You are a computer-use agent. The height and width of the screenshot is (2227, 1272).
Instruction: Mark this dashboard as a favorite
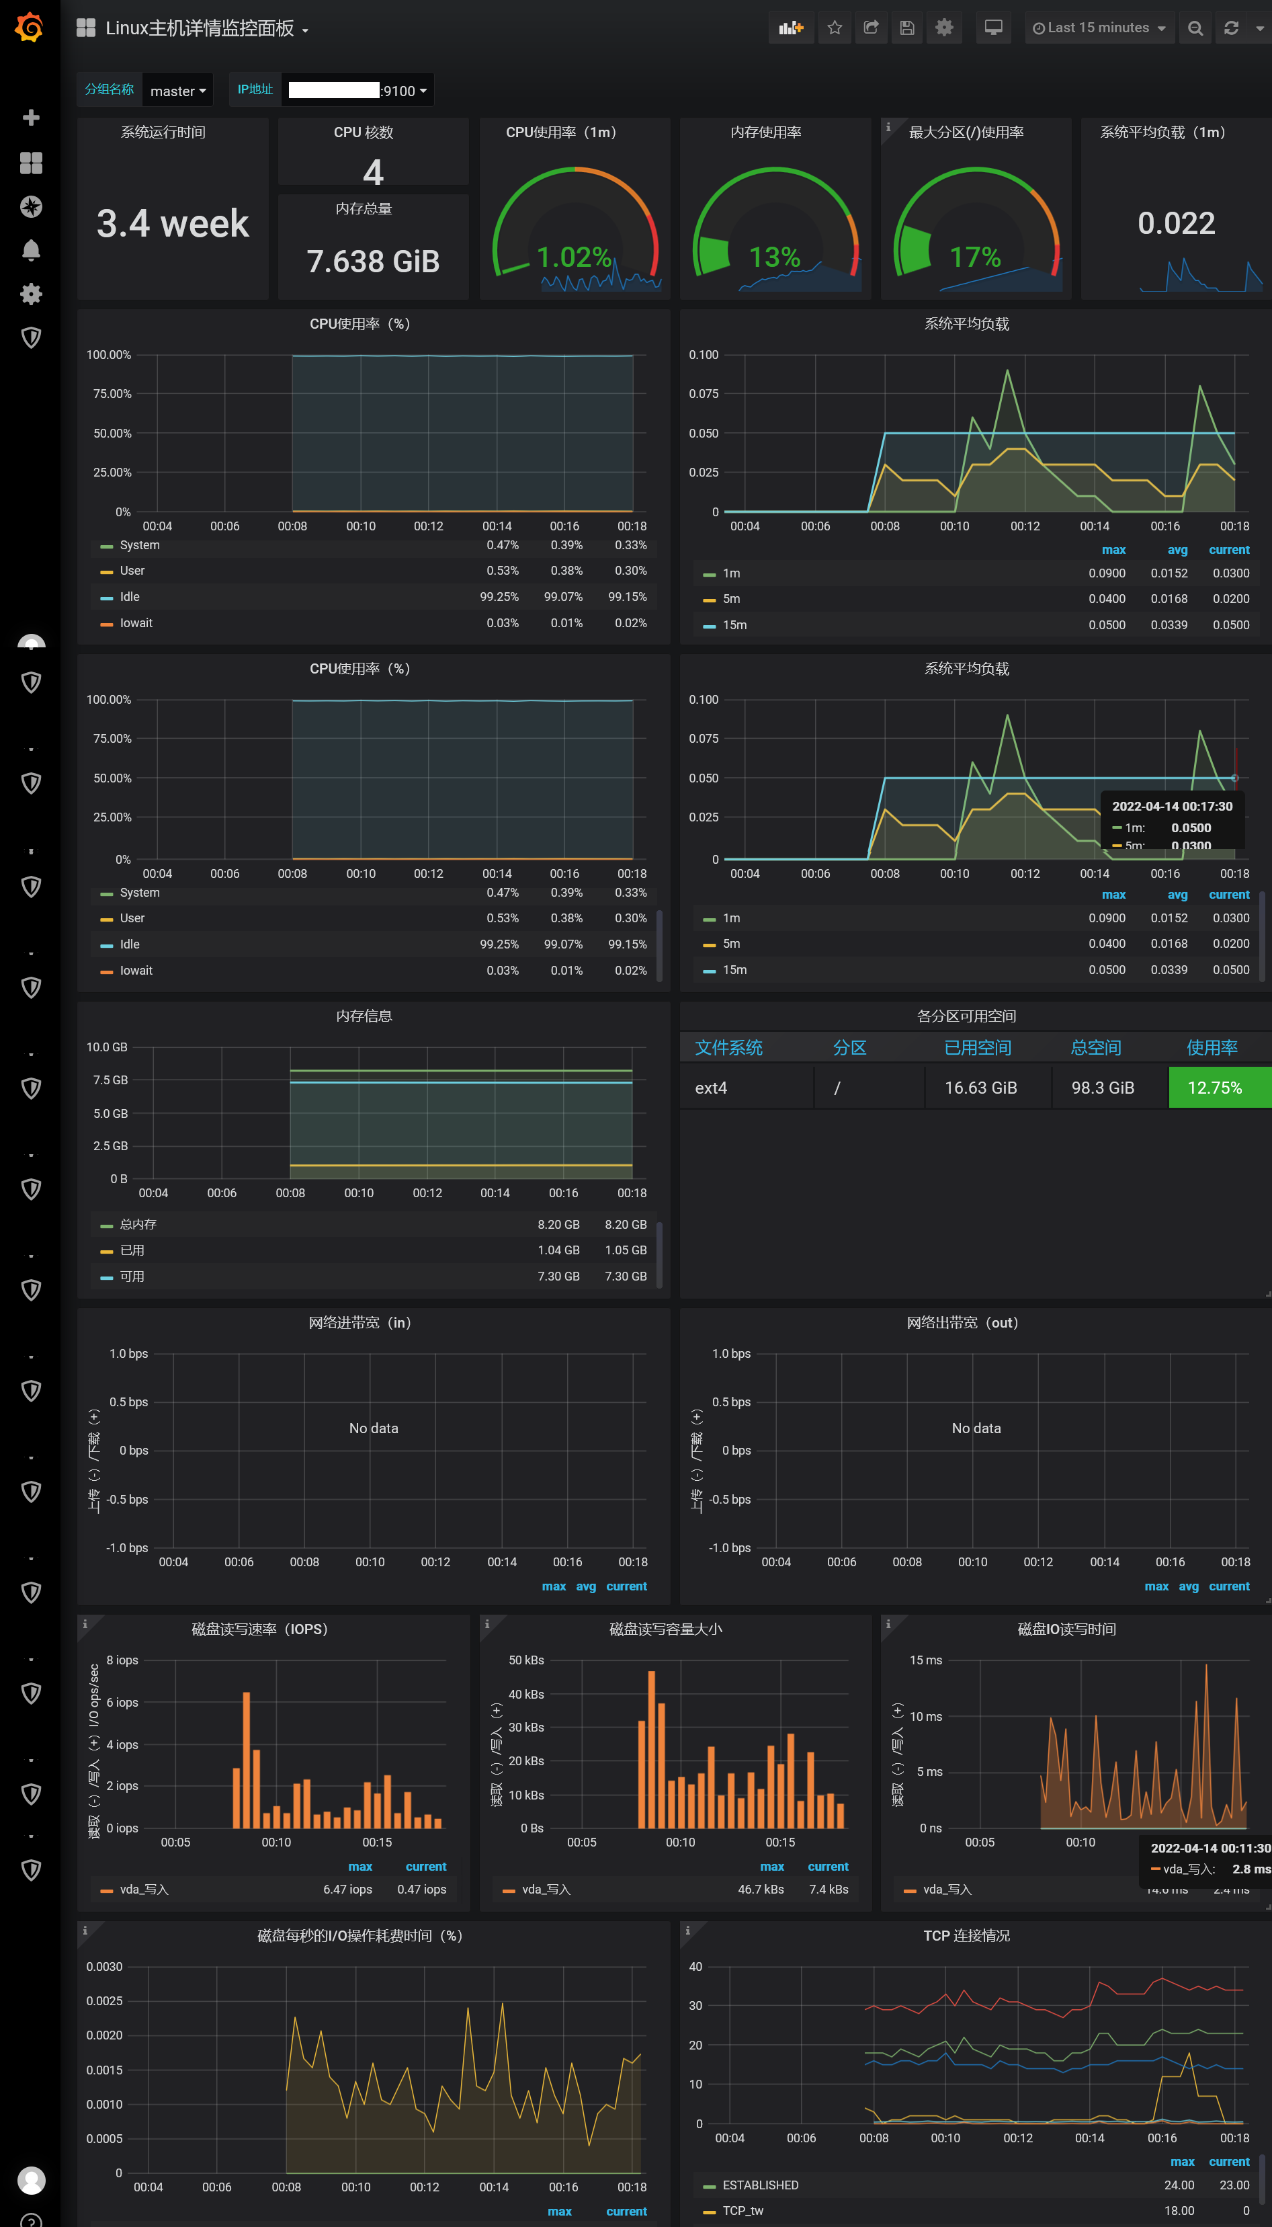point(835,27)
